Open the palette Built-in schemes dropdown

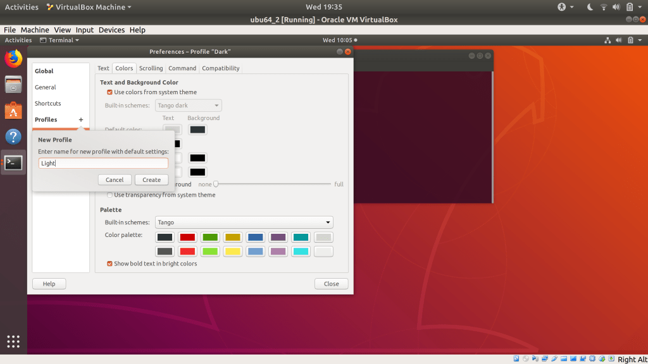tap(244, 222)
